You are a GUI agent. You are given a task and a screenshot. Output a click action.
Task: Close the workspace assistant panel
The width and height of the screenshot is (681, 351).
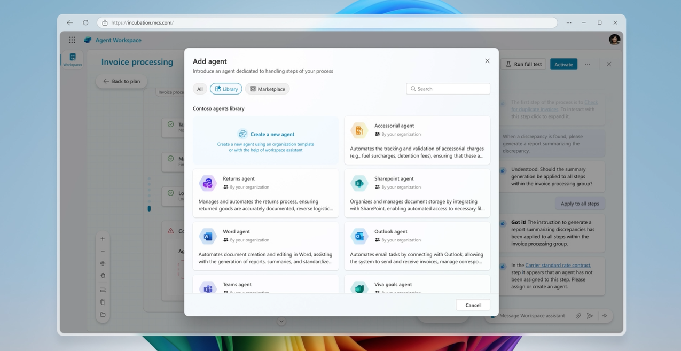[x=609, y=64]
